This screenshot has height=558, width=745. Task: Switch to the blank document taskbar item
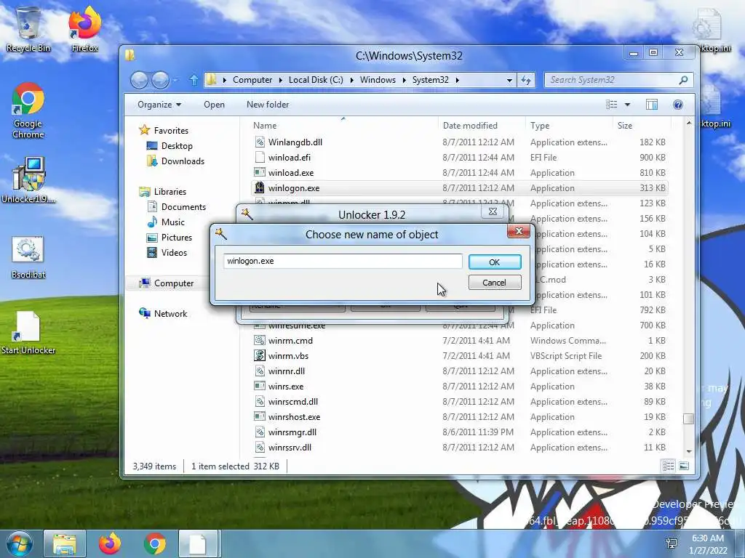click(199, 543)
